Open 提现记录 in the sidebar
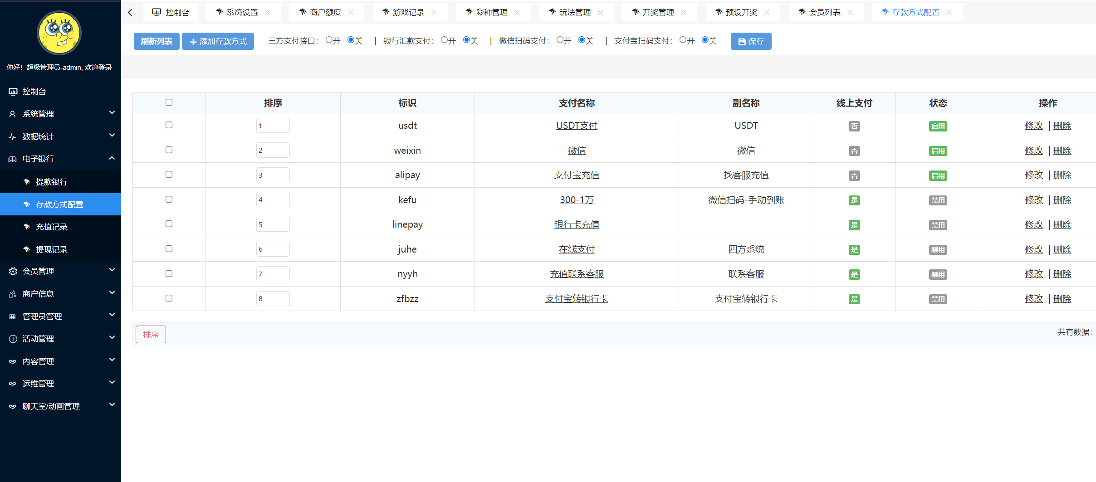The width and height of the screenshot is (1096, 482). coord(51,249)
